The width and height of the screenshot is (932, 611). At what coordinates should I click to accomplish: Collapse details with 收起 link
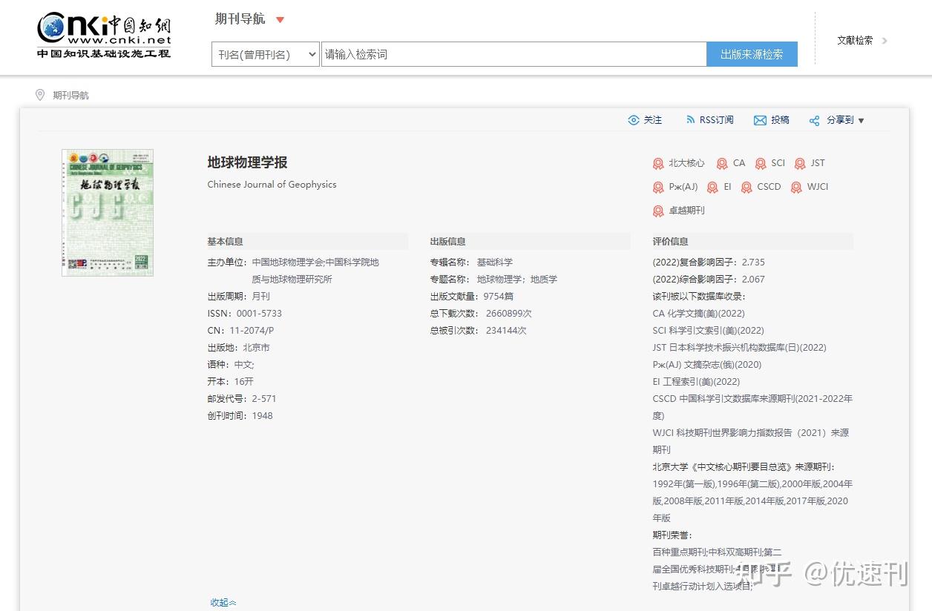tap(223, 602)
